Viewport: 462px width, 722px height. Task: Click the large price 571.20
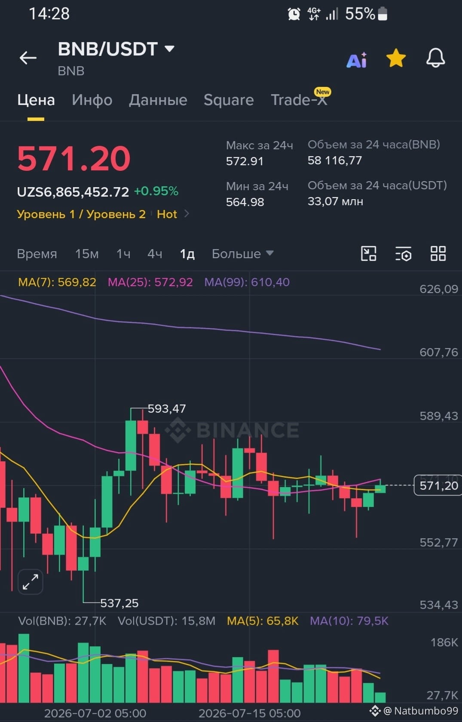pos(74,158)
